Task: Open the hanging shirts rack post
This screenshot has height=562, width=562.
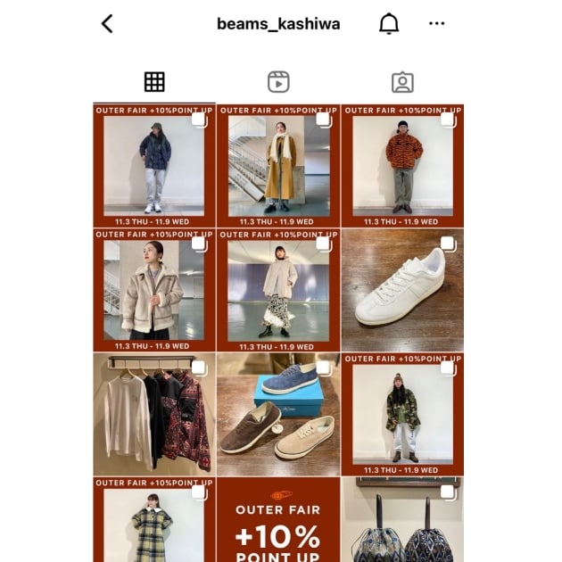Action: pos(154,414)
